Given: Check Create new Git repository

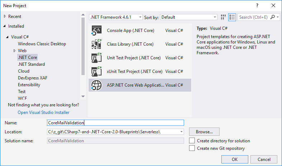Looking at the screenshot, I should 192,148.
